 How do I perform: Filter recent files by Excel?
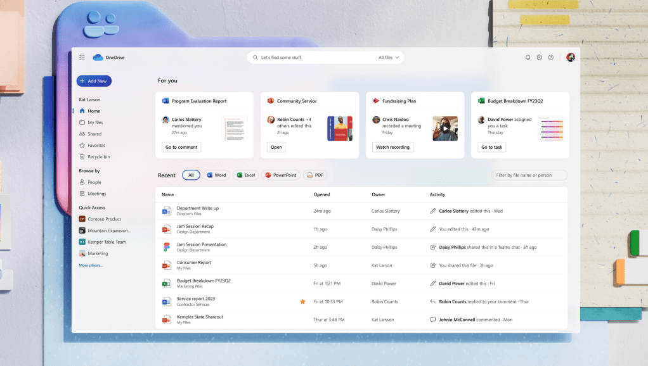point(245,175)
